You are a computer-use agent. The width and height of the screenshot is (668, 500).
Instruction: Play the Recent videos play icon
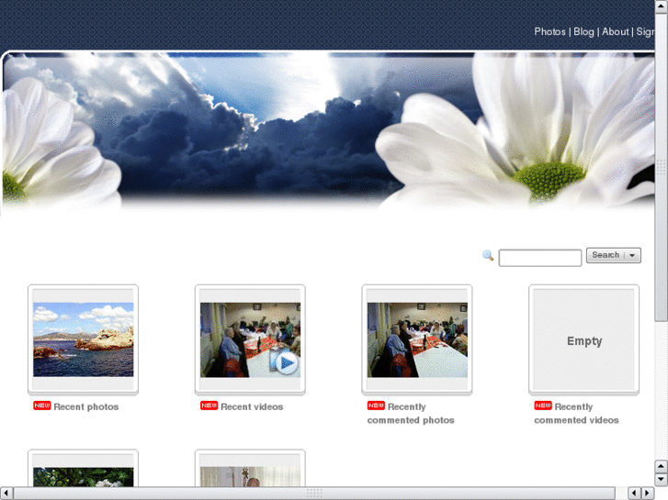click(287, 363)
